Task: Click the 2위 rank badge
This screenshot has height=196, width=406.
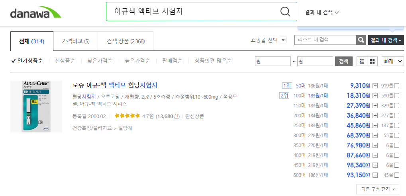Action: coord(284,95)
